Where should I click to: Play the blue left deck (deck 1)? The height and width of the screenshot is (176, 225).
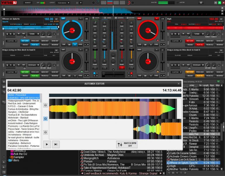[x=75, y=45]
